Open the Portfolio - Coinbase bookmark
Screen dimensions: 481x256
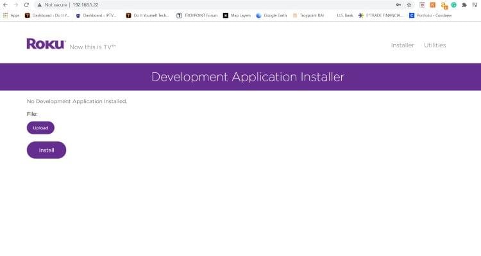430,15
